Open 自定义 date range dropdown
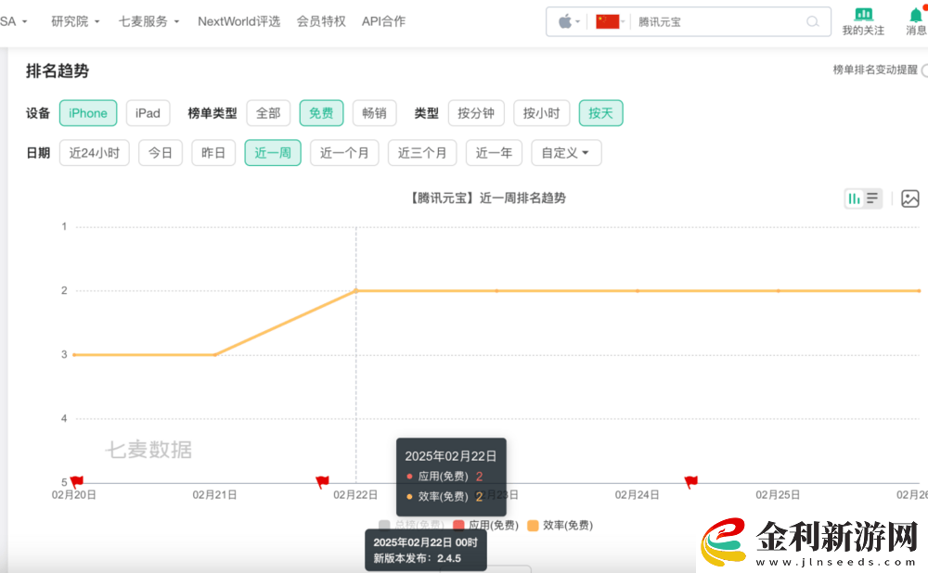 [566, 153]
